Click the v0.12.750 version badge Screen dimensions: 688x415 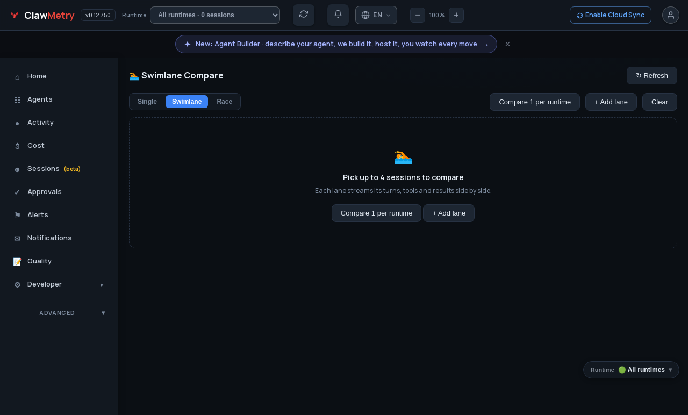click(x=98, y=15)
